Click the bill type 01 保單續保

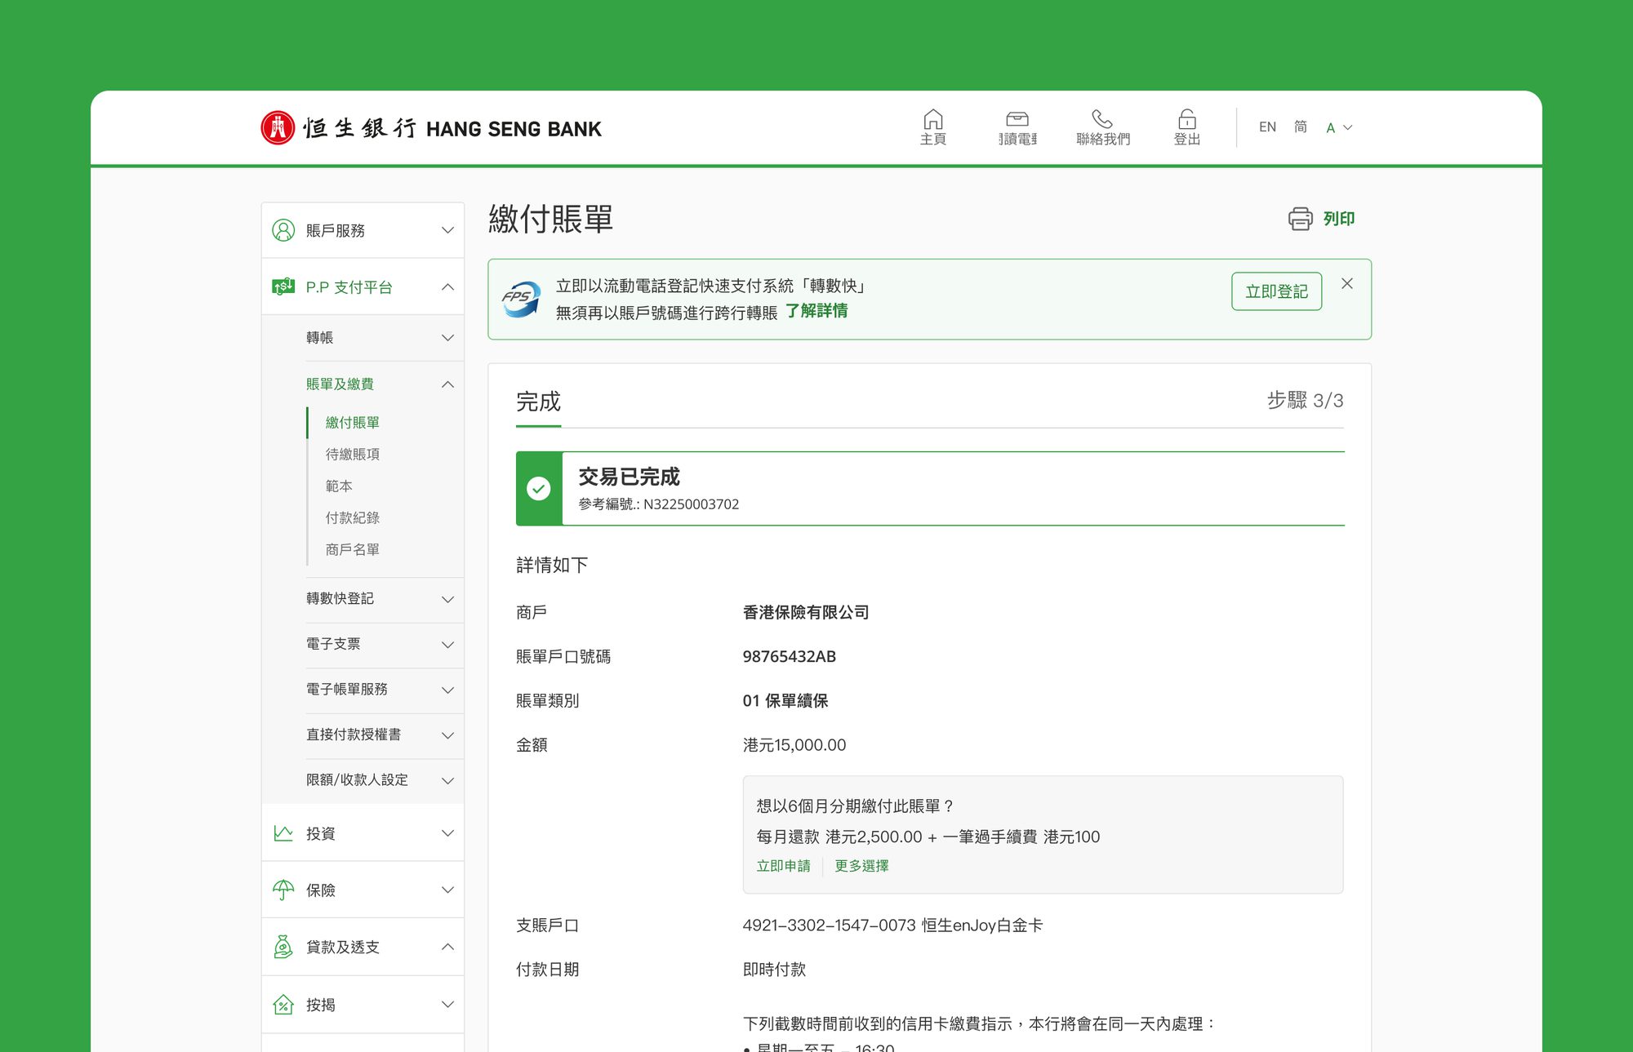click(x=785, y=700)
